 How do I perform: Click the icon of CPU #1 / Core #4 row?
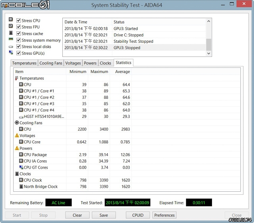click(x=21, y=110)
